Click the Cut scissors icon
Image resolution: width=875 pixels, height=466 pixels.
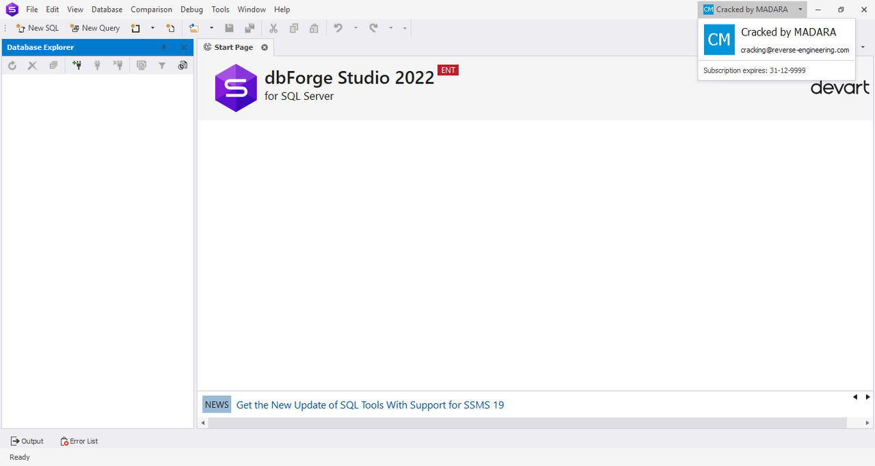point(273,28)
